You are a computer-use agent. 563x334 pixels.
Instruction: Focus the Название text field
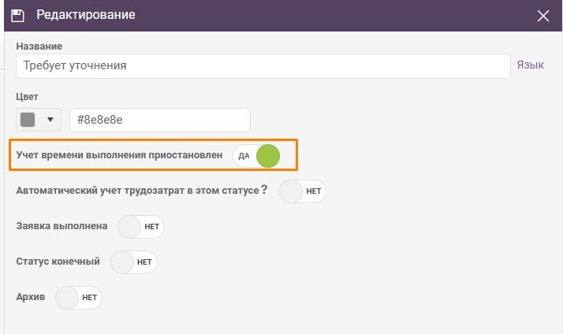[x=263, y=66]
